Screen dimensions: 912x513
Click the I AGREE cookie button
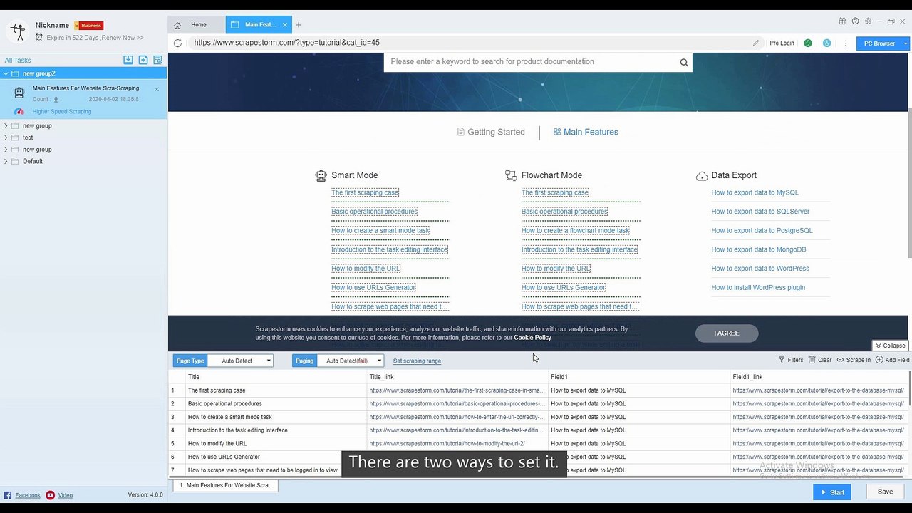tap(727, 333)
